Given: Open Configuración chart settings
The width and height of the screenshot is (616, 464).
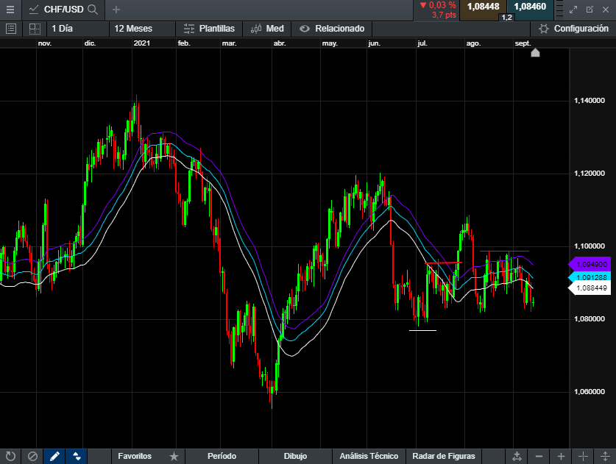Looking at the screenshot, I should click(x=573, y=29).
